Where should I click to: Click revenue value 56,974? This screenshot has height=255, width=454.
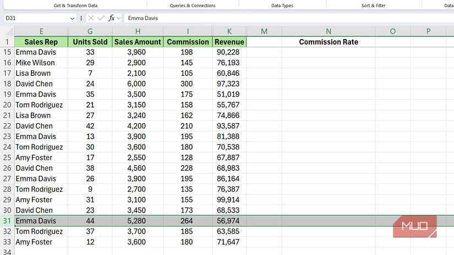pyautogui.click(x=229, y=221)
